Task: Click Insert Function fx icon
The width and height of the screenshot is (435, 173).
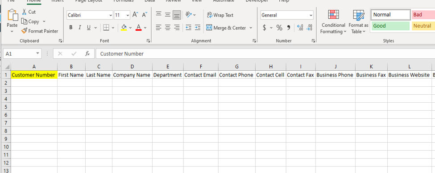Action: (87, 54)
